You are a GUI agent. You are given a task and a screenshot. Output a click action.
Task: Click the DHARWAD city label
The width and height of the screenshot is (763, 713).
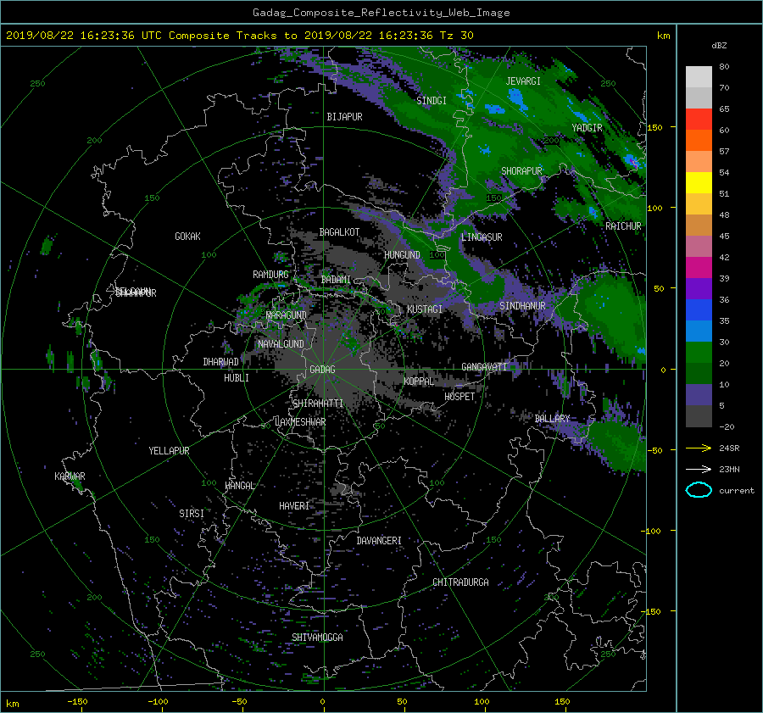[221, 362]
